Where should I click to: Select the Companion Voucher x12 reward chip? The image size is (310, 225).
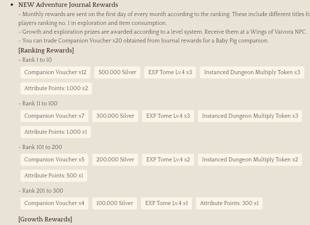point(55,72)
